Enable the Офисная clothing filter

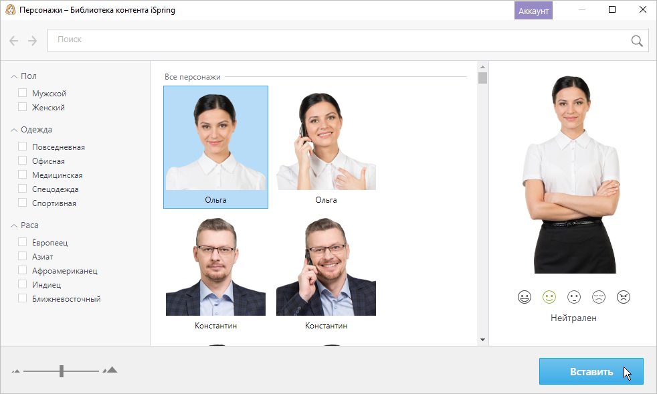click(x=23, y=161)
